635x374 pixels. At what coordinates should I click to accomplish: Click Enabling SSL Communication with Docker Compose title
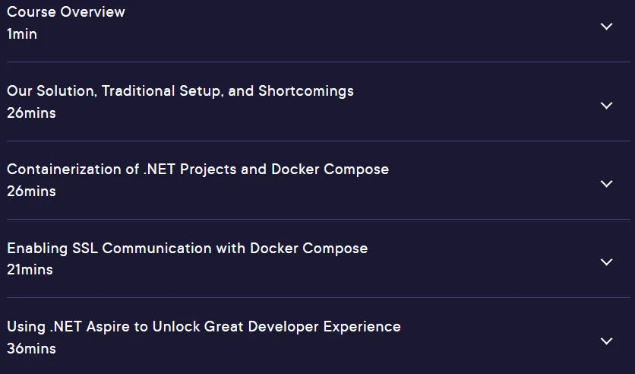click(x=187, y=248)
